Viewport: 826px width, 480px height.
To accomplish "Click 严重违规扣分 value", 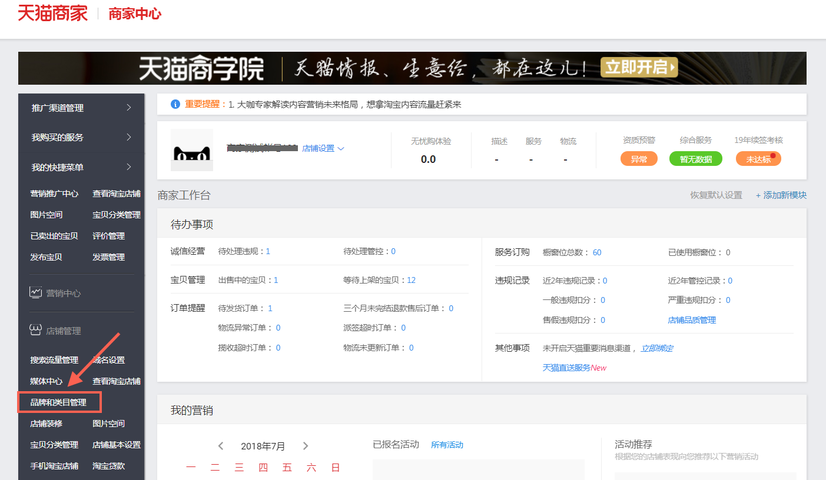I will [x=728, y=300].
